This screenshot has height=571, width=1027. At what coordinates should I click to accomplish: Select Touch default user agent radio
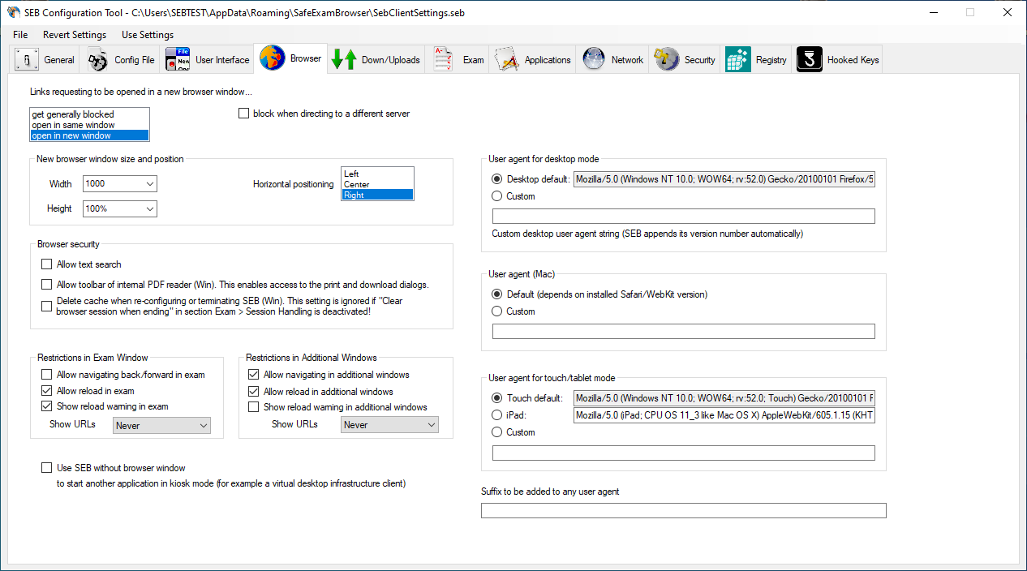coord(497,398)
